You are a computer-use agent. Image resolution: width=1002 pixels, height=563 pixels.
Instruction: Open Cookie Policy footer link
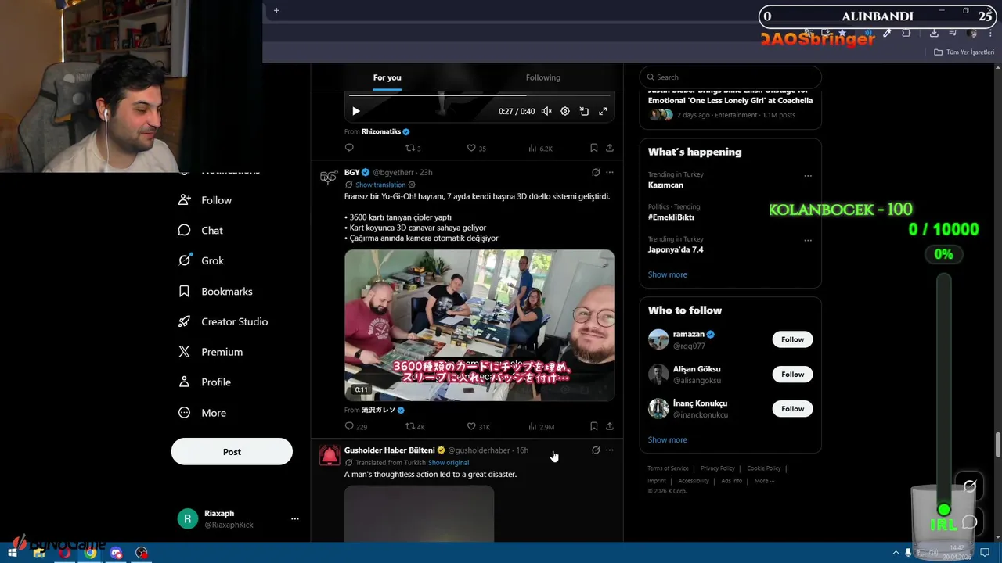click(764, 468)
